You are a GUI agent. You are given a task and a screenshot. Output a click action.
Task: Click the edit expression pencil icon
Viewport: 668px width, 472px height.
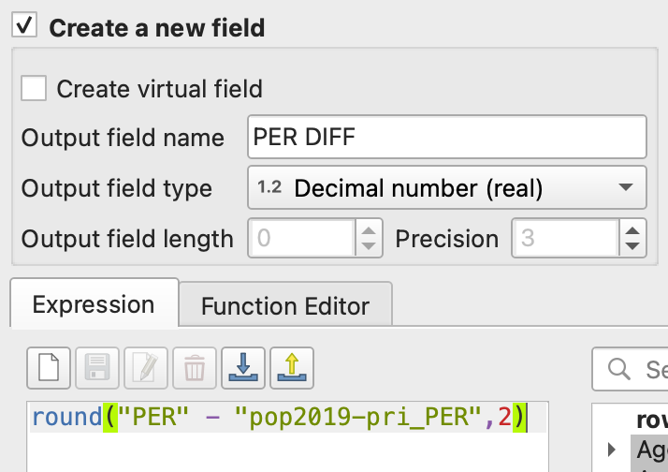[x=146, y=368]
